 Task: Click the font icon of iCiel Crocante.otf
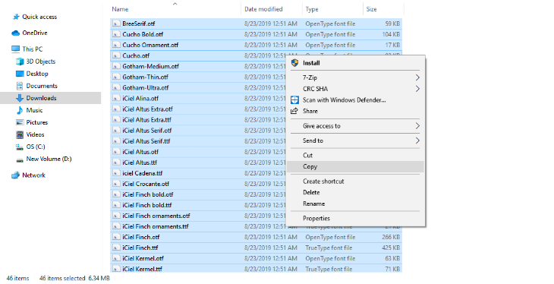pyautogui.click(x=116, y=184)
